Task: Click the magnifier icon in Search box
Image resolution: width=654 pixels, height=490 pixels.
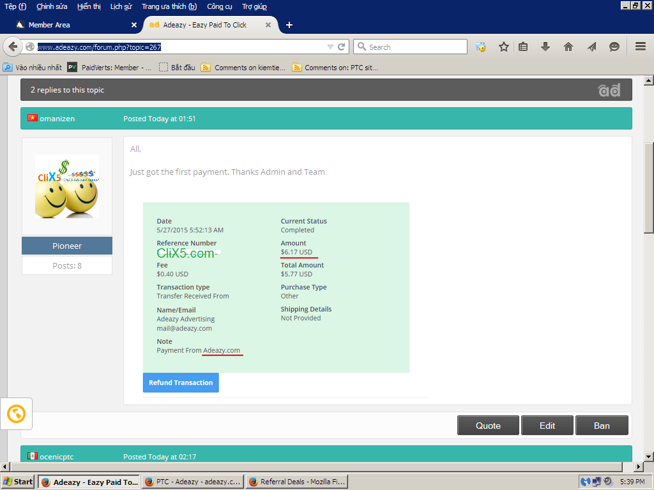Action: (x=361, y=47)
